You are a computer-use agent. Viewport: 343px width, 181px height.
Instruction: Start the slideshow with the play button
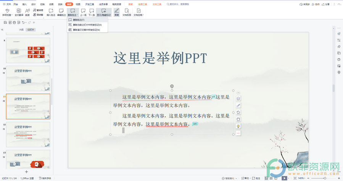tap(284, 178)
